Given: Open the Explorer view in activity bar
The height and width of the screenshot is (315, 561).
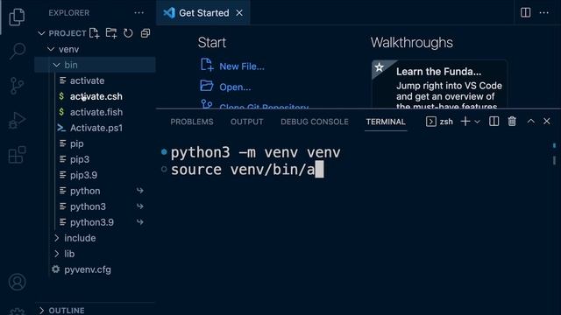Looking at the screenshot, I should pyautogui.click(x=17, y=17).
